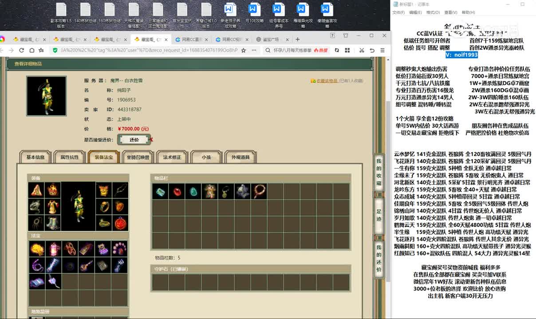This screenshot has height=319, width=536.
Task: Open desktop document 秦陵盗宫攻略
Action: pyautogui.click(x=327, y=16)
